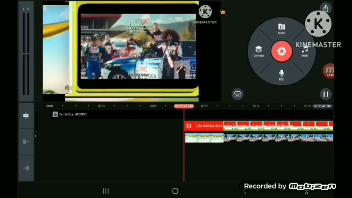Screen dimensions: 352x198
Task: Tap the video preview window
Action: point(131,51)
